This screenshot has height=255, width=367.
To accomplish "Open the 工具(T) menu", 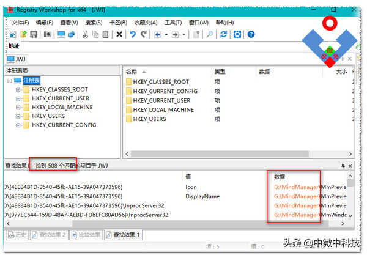I will point(173,23).
